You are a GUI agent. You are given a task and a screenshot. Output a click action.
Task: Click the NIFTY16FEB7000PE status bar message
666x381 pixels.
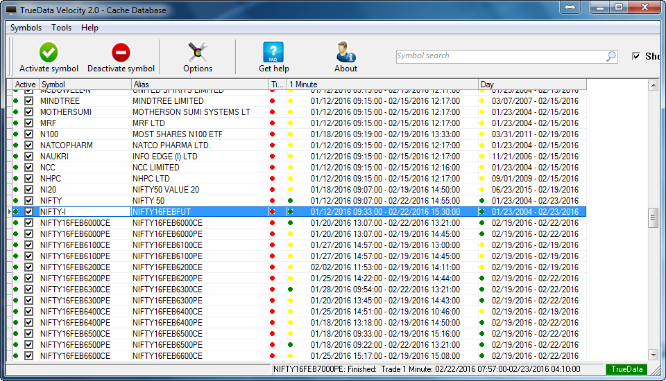(x=427, y=369)
